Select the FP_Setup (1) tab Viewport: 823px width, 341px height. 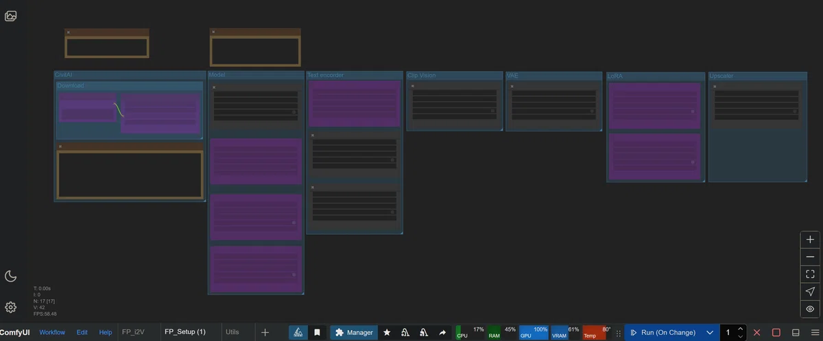pyautogui.click(x=185, y=332)
